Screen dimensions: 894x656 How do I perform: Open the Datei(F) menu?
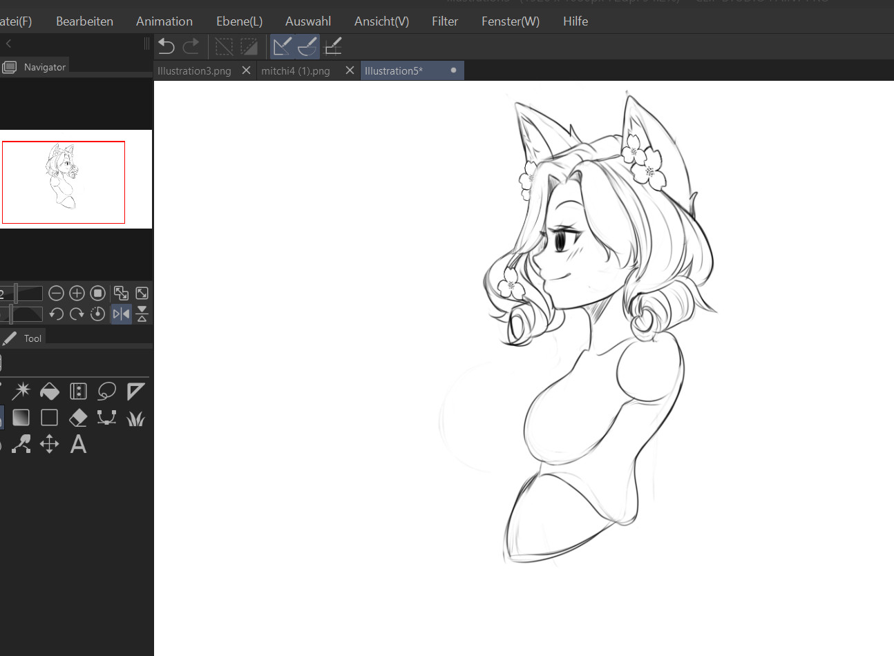click(15, 21)
